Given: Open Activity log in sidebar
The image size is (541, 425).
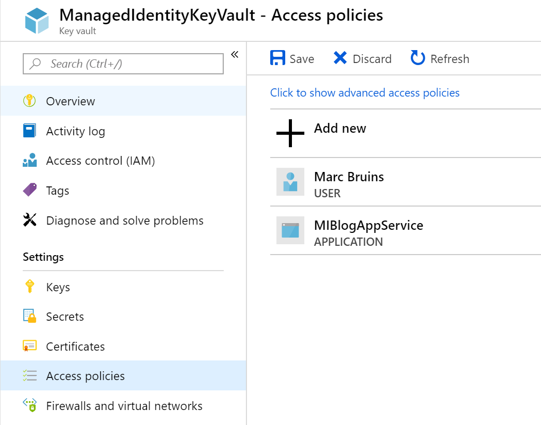Looking at the screenshot, I should (75, 131).
